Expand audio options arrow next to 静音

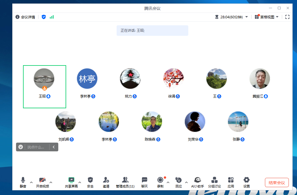tap(31, 182)
